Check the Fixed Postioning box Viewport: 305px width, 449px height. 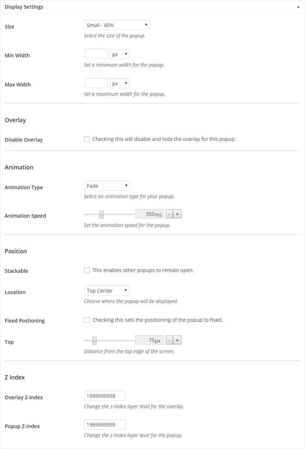click(x=87, y=320)
